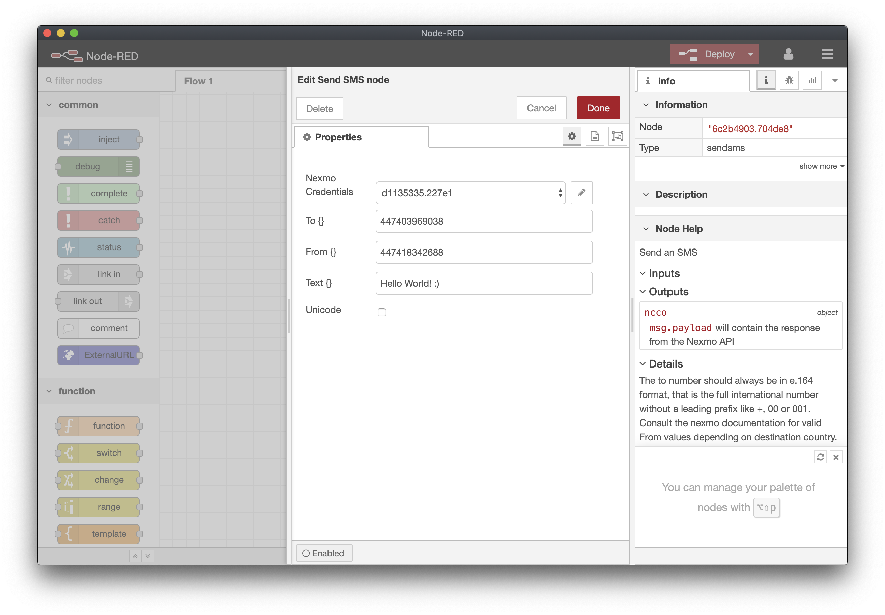The width and height of the screenshot is (885, 615).
Task: Open dashboard chart icon in sidebar
Action: [x=812, y=80]
